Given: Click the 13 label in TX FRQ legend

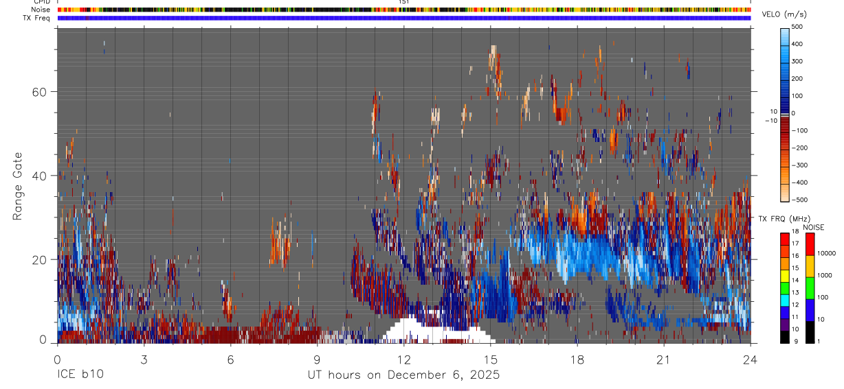Looking at the screenshot, I should (797, 292).
